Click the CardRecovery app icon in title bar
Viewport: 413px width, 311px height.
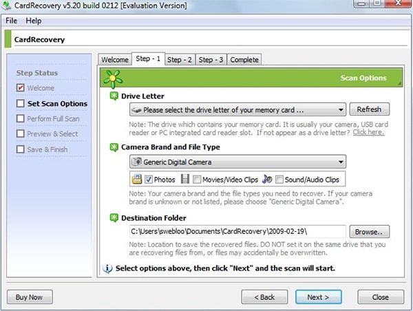point(6,6)
